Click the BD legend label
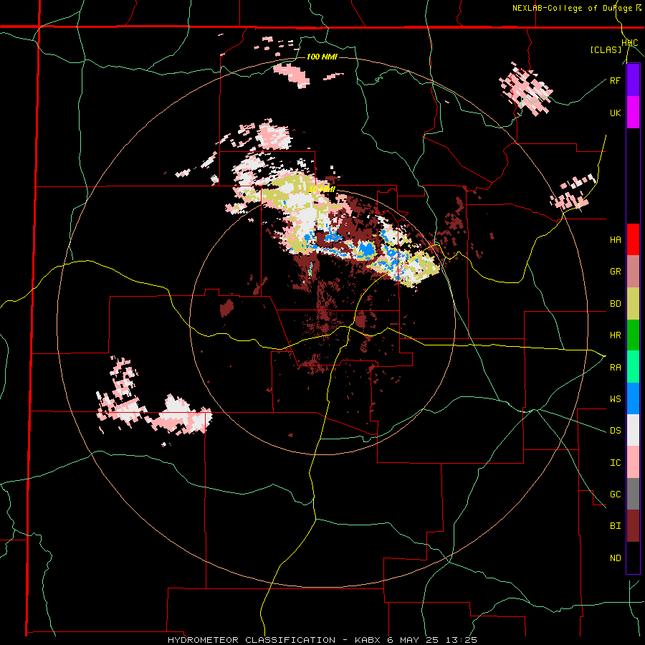Viewport: 645px width, 645px height. pos(615,304)
